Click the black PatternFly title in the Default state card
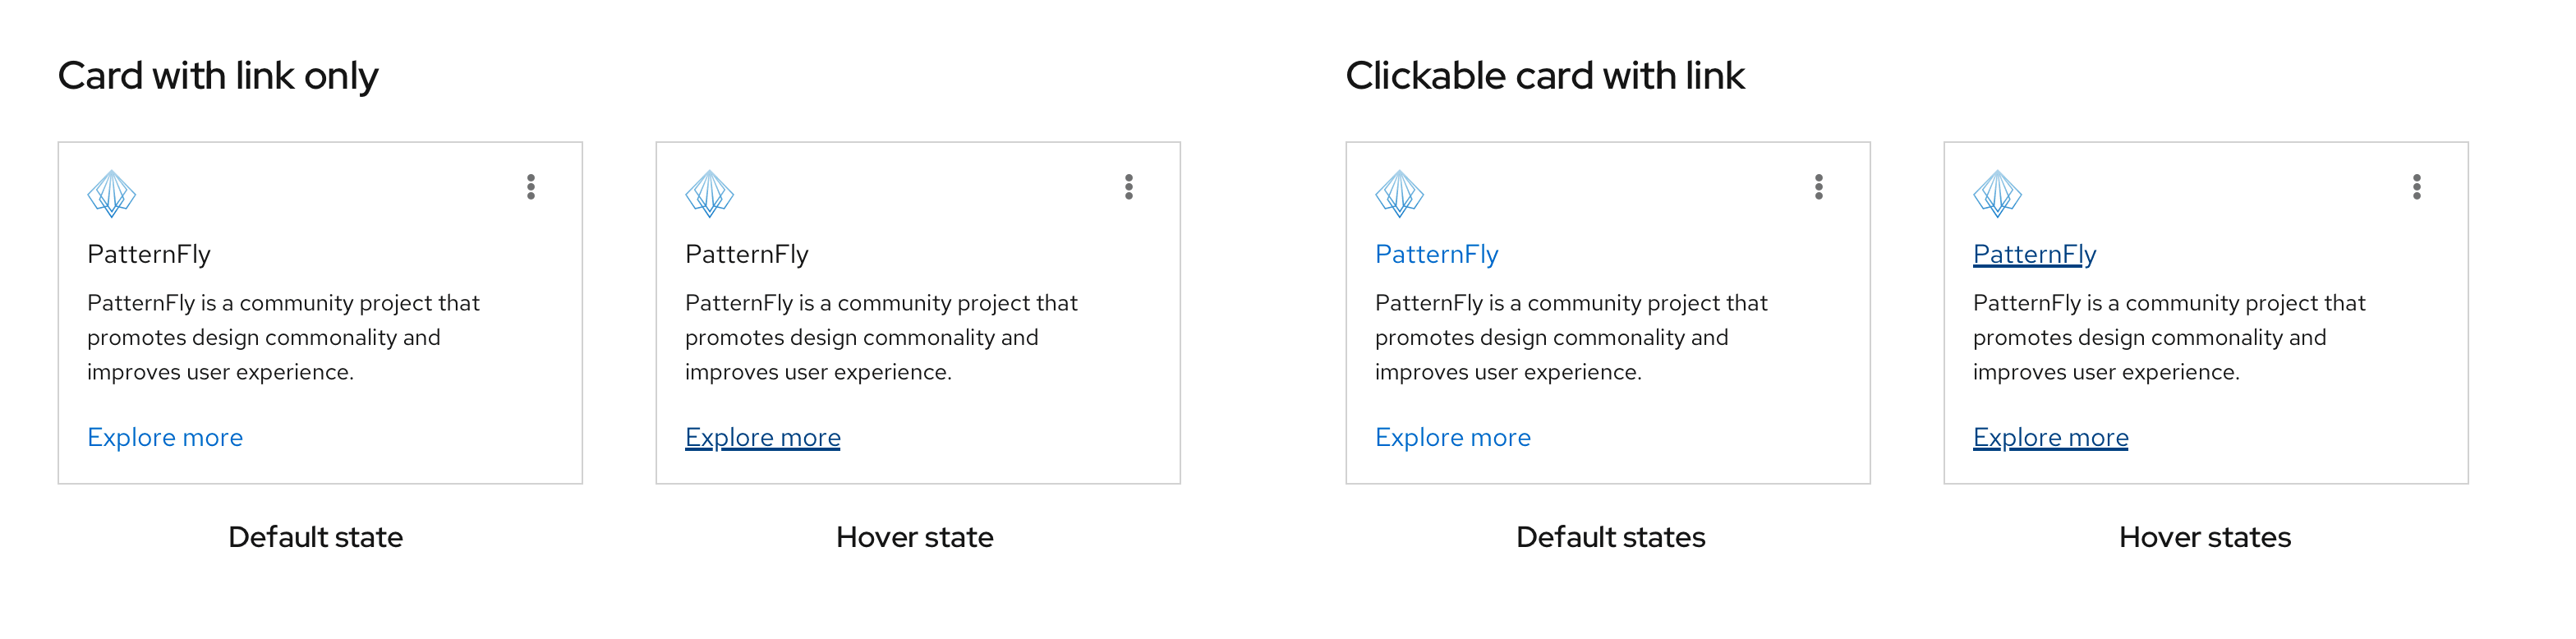The image size is (2576, 639). point(149,254)
